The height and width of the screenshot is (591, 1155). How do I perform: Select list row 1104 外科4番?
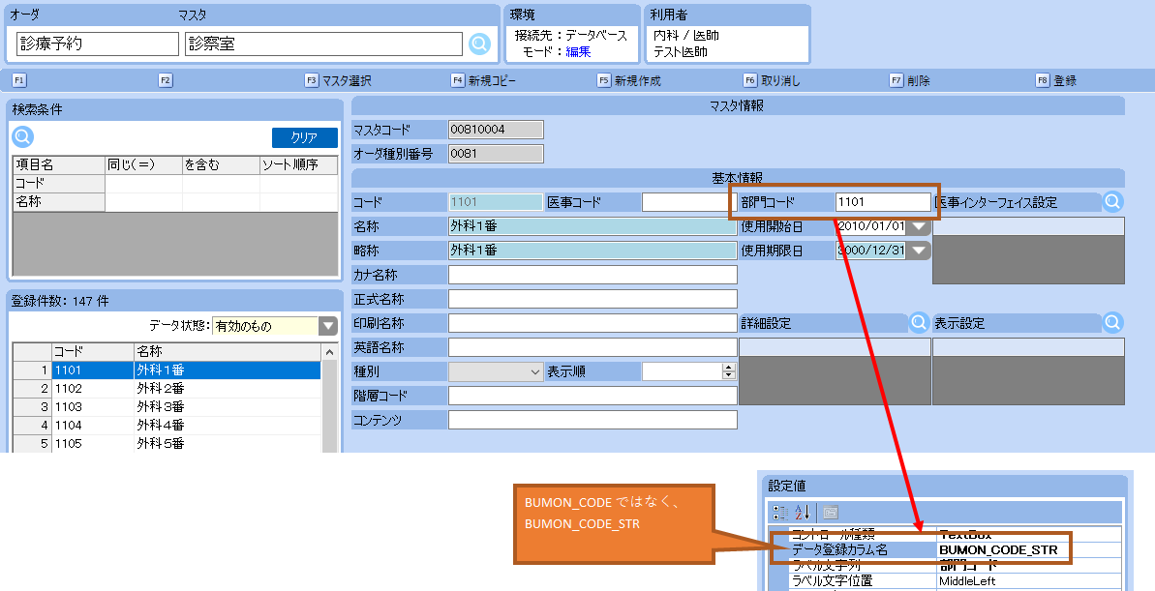tap(167, 426)
